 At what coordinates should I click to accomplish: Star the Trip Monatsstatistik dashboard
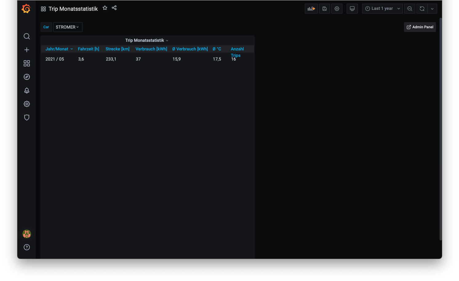tap(105, 8)
